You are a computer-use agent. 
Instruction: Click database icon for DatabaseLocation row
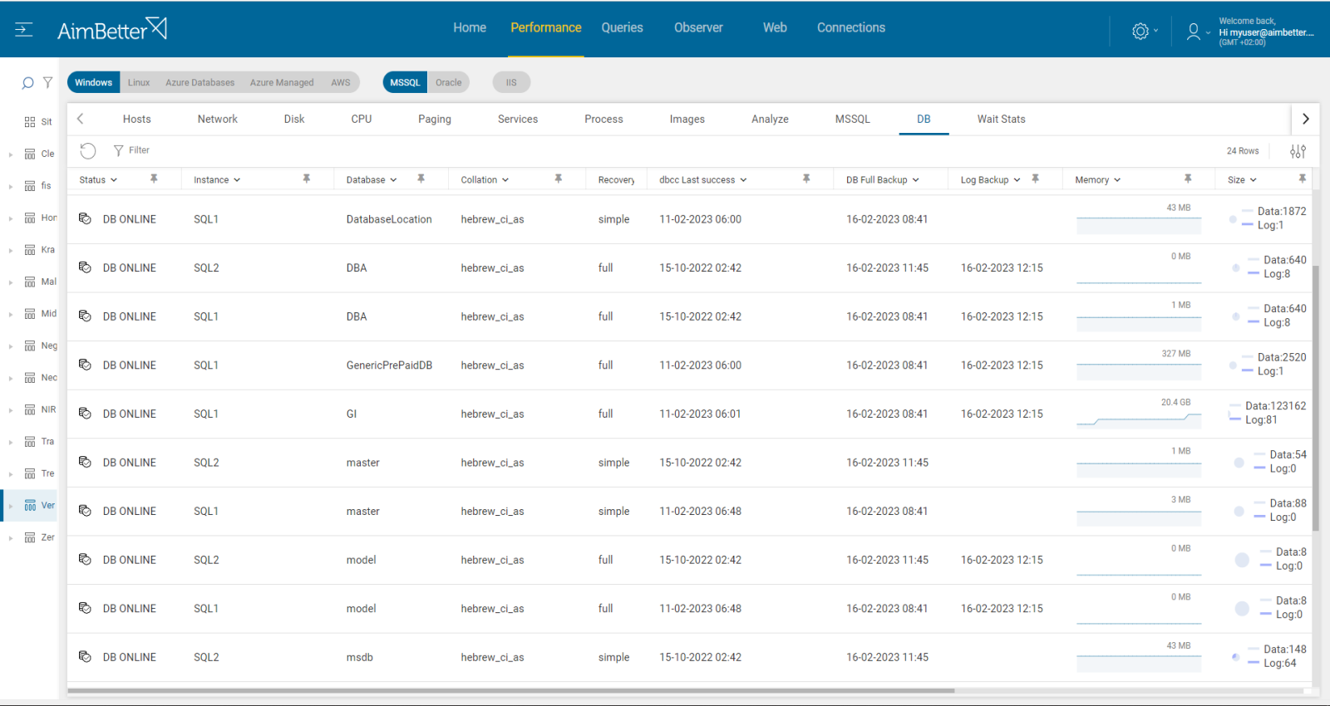tap(85, 218)
